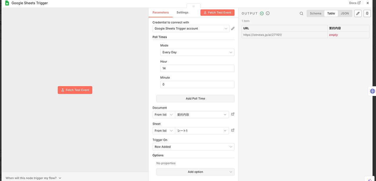Viewport: 376px width, 181px height.
Task: Expand the Mode dropdown showing Every Day
Action: coord(197,52)
